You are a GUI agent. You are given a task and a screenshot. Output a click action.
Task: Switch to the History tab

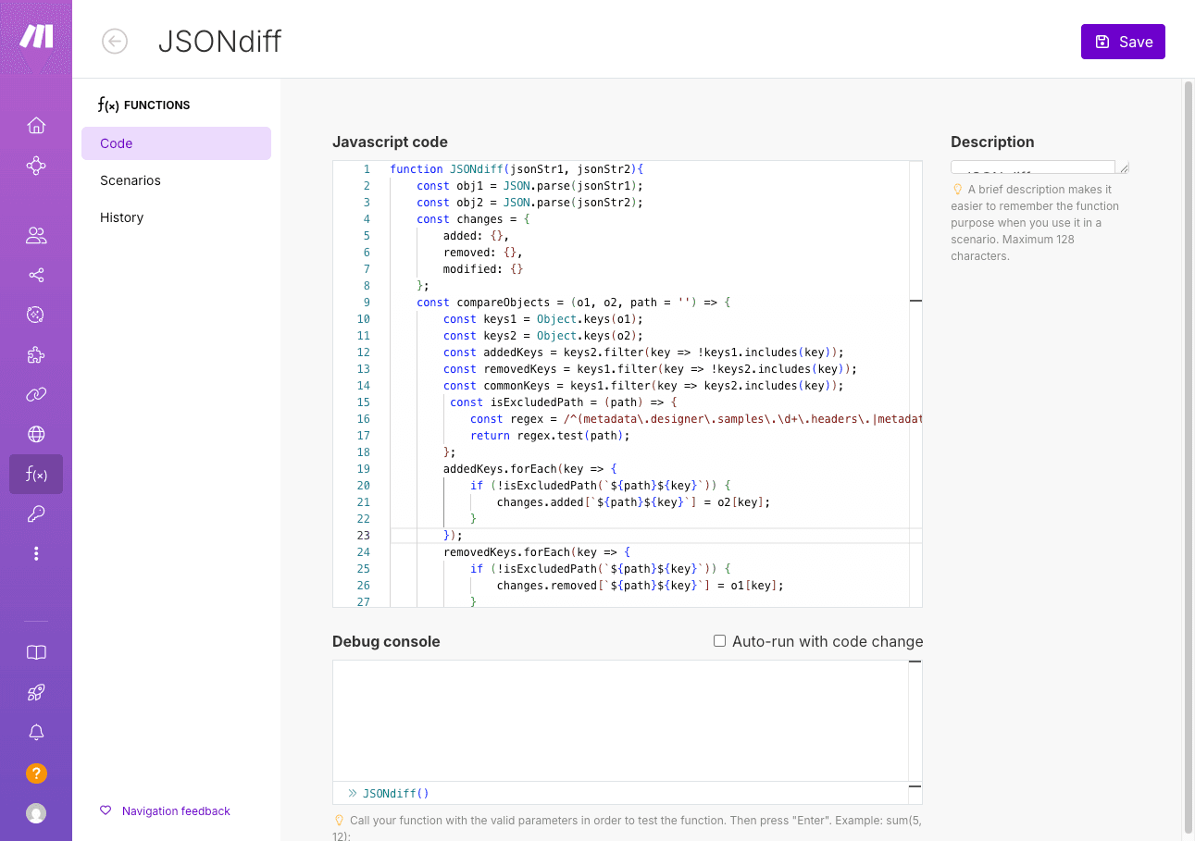click(x=121, y=217)
